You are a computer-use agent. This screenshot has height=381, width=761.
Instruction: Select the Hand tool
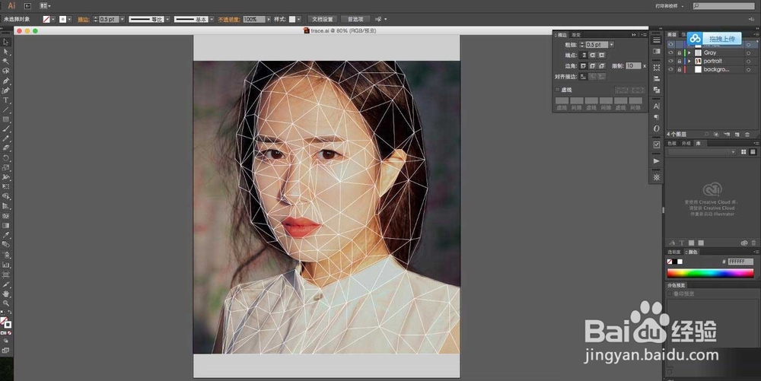click(x=6, y=294)
